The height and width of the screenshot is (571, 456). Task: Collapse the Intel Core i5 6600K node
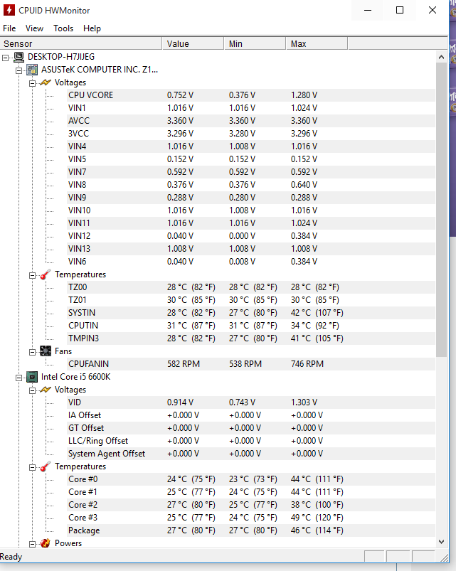[19, 378]
